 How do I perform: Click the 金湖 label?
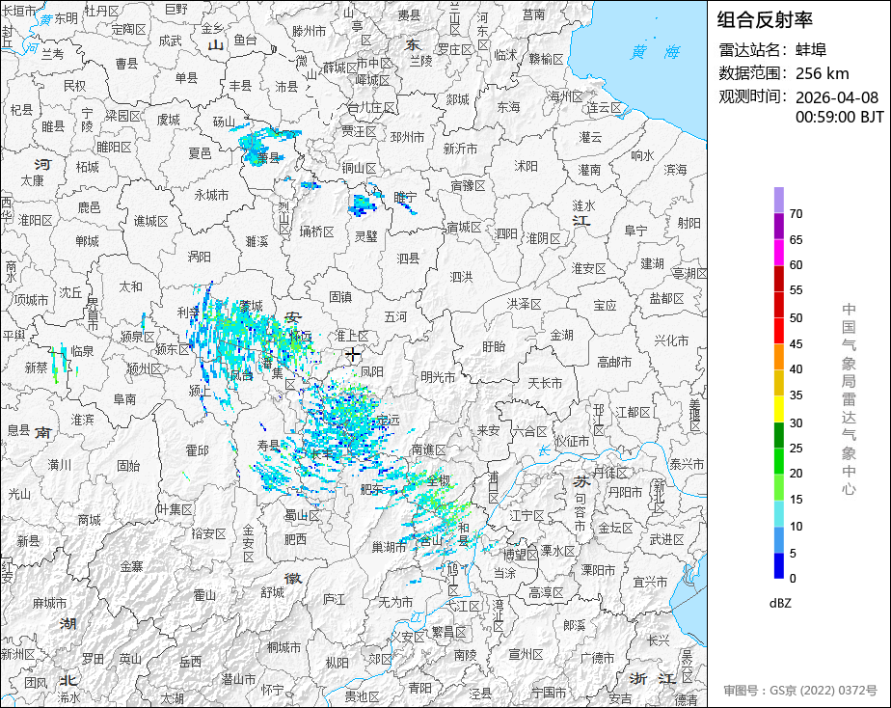tap(561, 336)
